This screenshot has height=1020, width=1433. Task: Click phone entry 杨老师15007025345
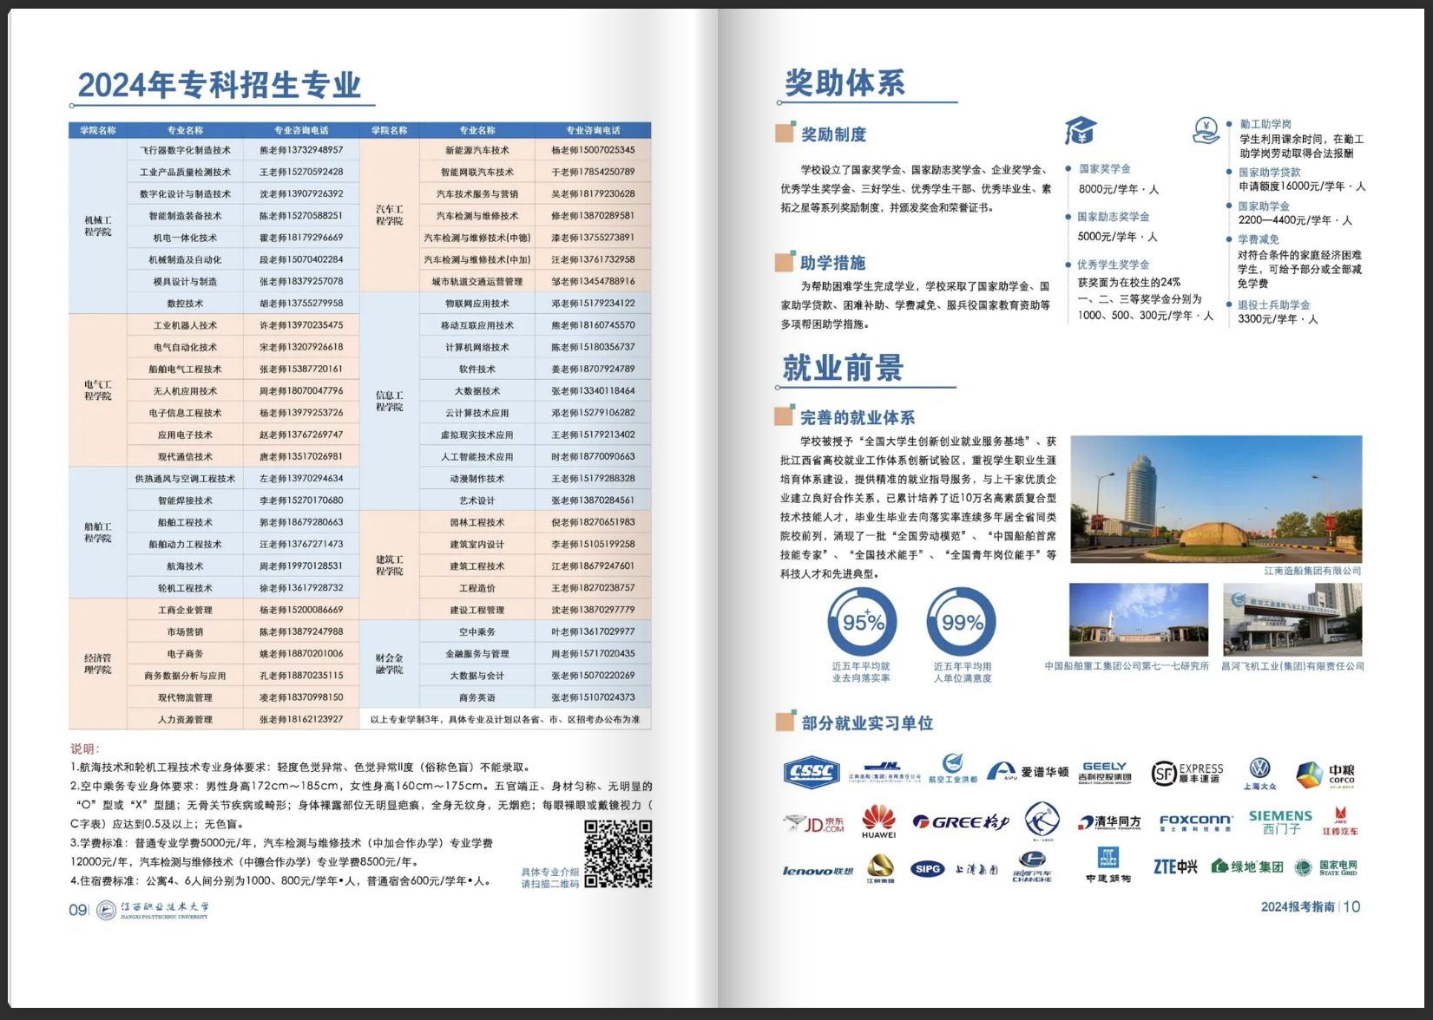pos(593,150)
